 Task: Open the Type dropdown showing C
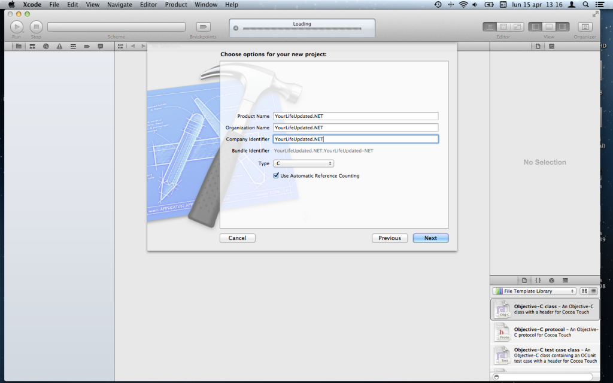pos(304,163)
